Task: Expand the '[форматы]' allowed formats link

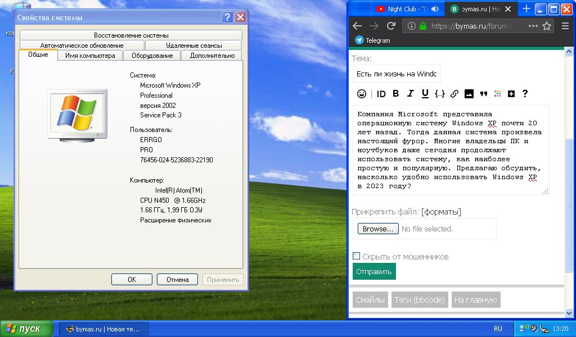Action: pos(441,212)
